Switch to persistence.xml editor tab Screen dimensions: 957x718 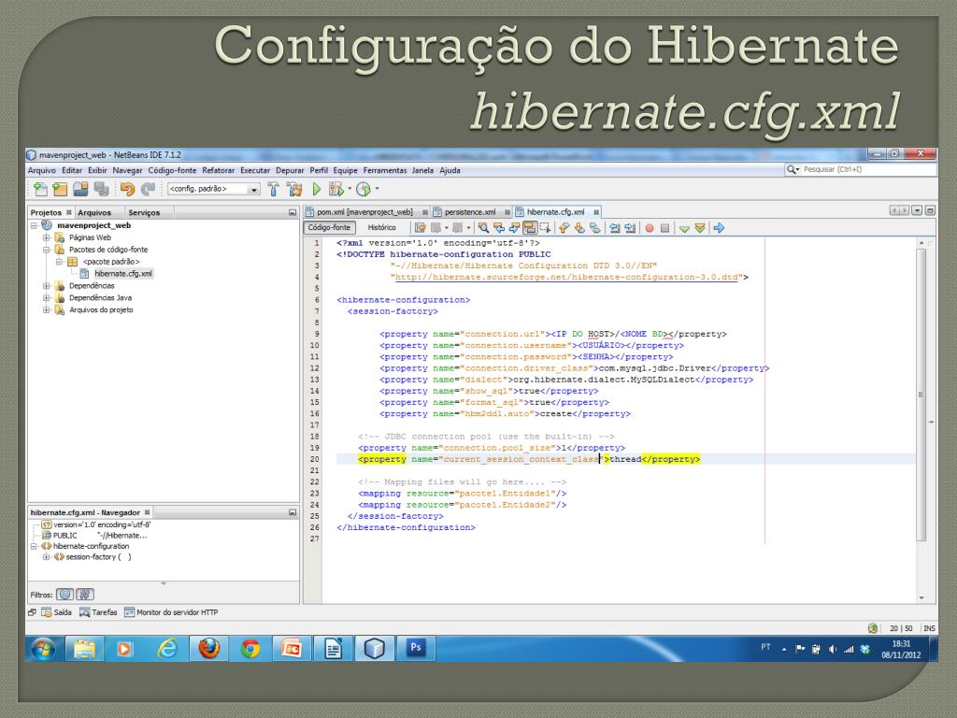(471, 212)
